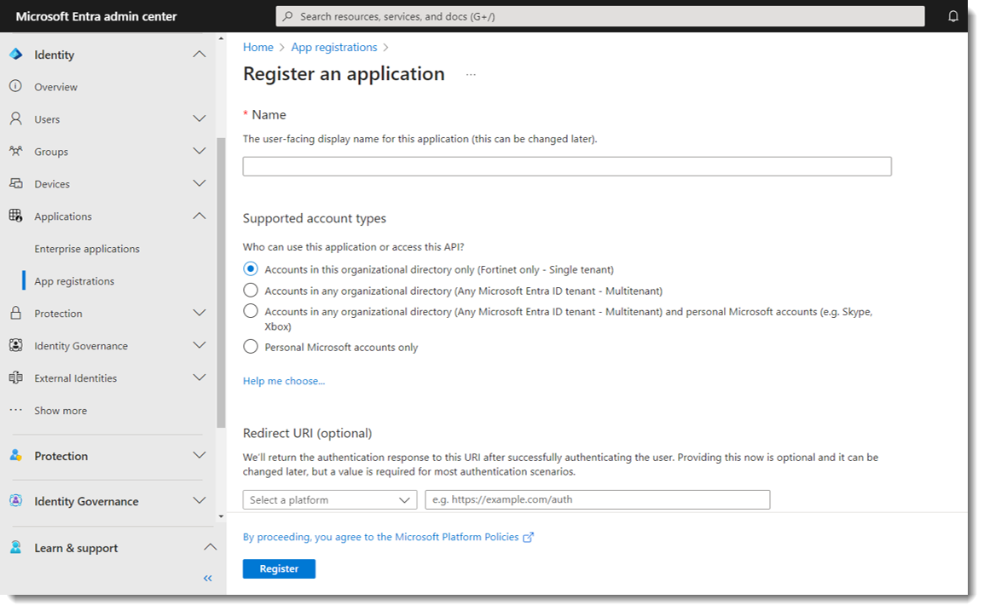This screenshot has height=611, width=984.
Task: Click the Protection lock icon
Action: click(16, 313)
